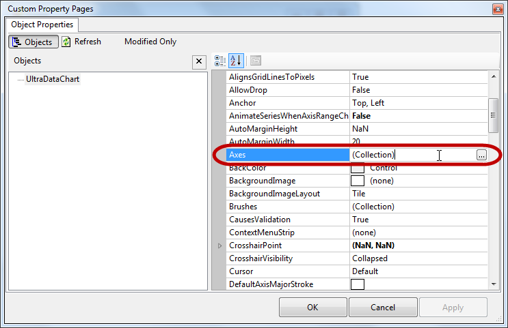
Task: Toggle the Modified Only filter
Action: pyautogui.click(x=150, y=42)
